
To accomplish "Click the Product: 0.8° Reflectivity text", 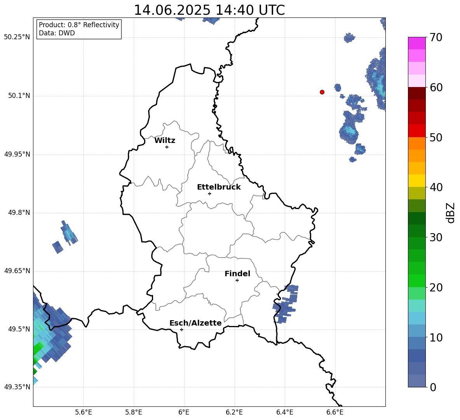I will pos(79,25).
